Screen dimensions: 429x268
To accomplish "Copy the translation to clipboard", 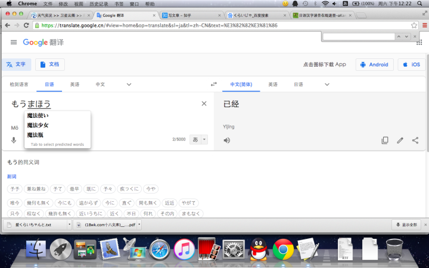I will tap(385, 141).
